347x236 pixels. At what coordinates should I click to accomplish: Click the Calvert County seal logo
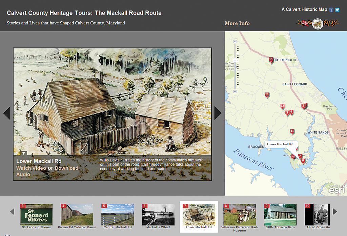point(318,24)
